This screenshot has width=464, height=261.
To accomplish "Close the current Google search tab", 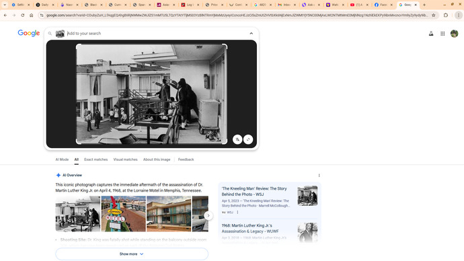I will pos(416,5).
